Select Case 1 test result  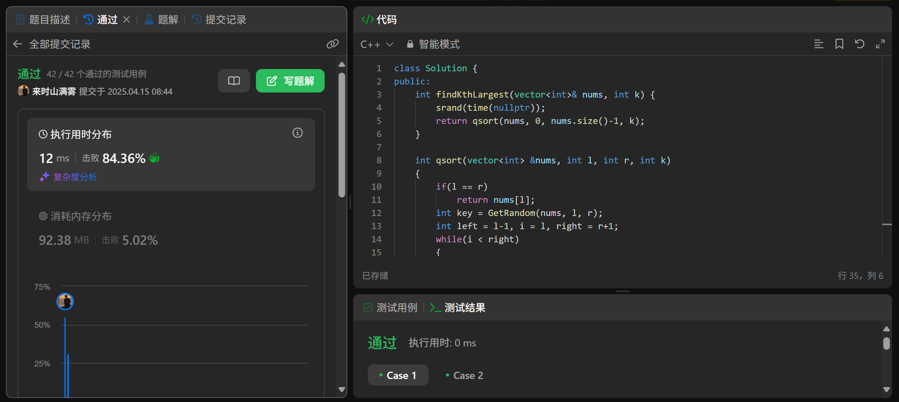coord(398,375)
